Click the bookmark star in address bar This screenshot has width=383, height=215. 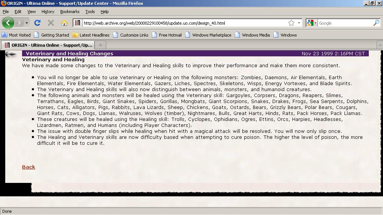pyautogui.click(x=291, y=23)
